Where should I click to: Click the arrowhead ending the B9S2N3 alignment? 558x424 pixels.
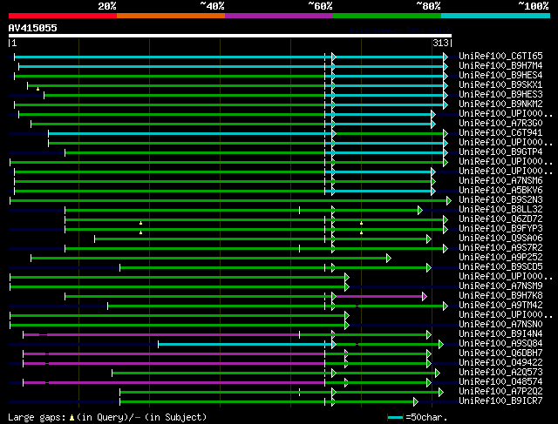(x=449, y=201)
